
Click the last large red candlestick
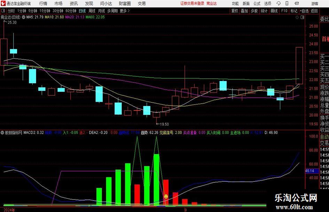[x=299, y=66]
